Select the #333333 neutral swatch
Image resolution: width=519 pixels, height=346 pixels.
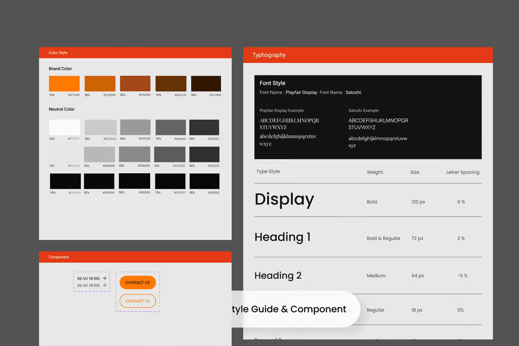[204, 127]
